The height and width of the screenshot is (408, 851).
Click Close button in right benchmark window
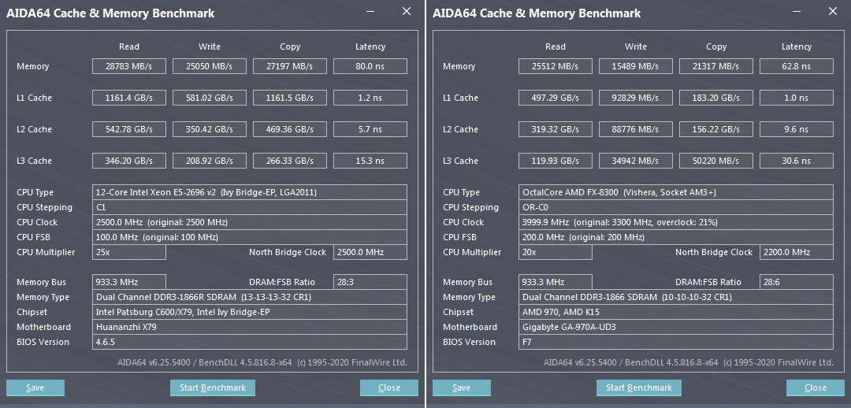816,388
